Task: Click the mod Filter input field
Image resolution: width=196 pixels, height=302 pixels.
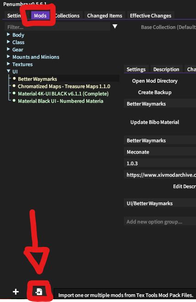Action: pyautogui.click(x=57, y=27)
